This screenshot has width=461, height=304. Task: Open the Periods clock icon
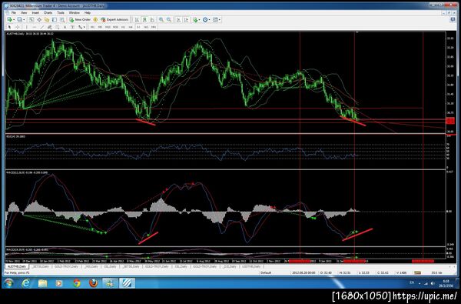[205, 20]
